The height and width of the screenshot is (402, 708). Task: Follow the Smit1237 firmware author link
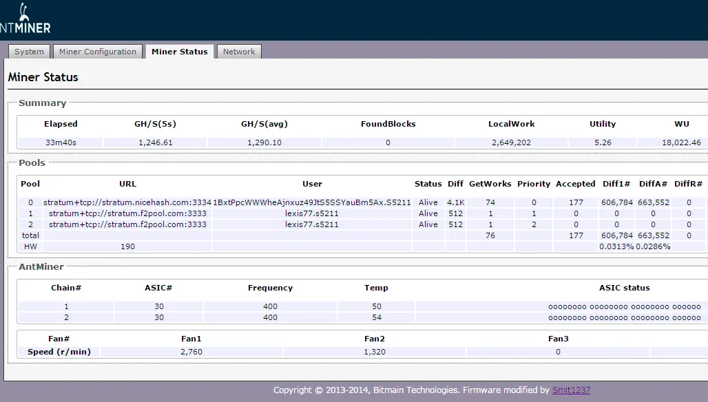coord(571,390)
